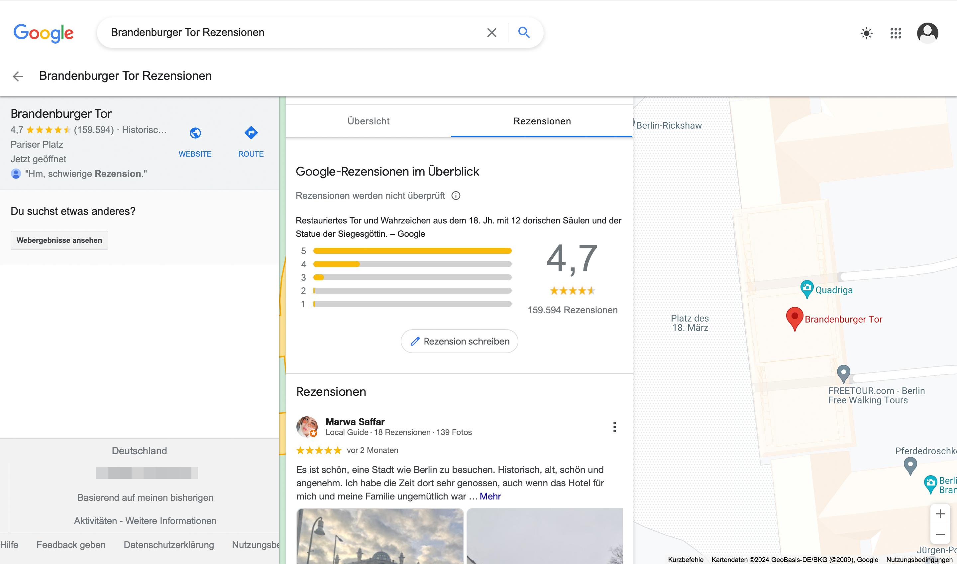Viewport: 957px width, 564px height.
Task: Click the blue search magnifier icon
Action: click(x=524, y=33)
